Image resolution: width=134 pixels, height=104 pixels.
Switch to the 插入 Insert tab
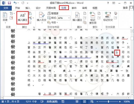[28, 8]
